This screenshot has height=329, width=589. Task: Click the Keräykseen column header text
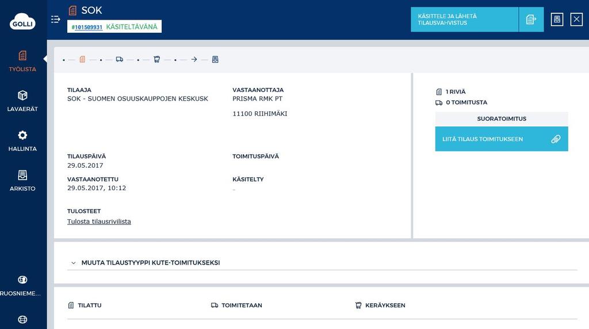tap(385, 305)
